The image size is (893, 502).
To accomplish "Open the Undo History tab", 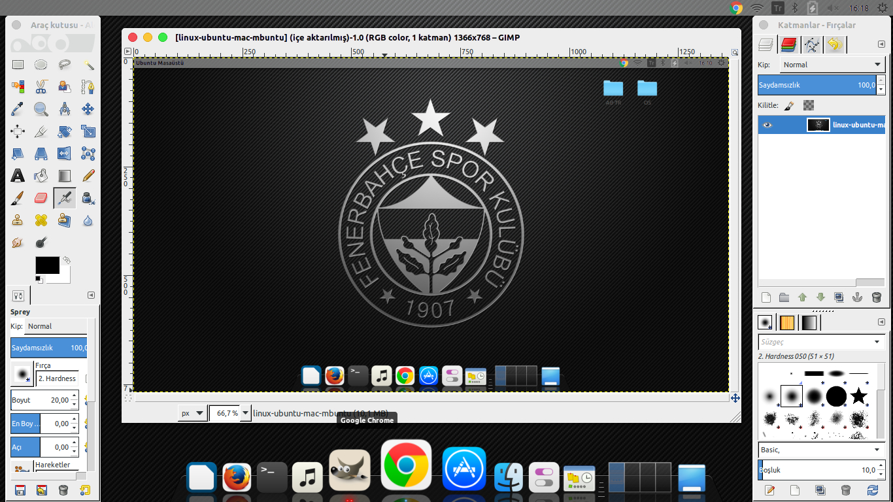I will 834,44.
